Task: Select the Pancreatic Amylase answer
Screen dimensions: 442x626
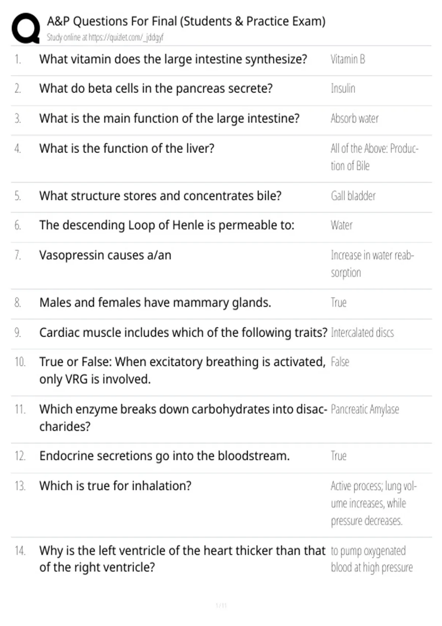Action: pyautogui.click(x=365, y=409)
